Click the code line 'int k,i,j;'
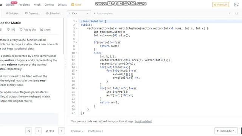The width and height of the screenshot is (242, 136). click(x=108, y=57)
